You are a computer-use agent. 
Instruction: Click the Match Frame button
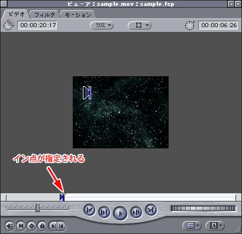pyautogui.click(x=9, y=226)
